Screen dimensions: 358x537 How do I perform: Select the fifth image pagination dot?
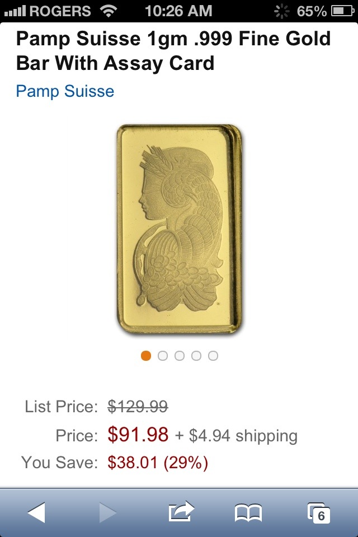[213, 356]
